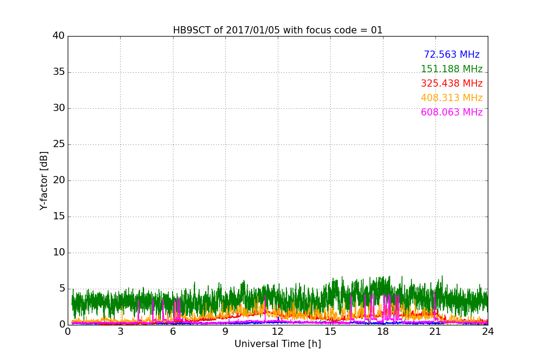Click the x-axis tick label 21
542x361 pixels.
435,331
